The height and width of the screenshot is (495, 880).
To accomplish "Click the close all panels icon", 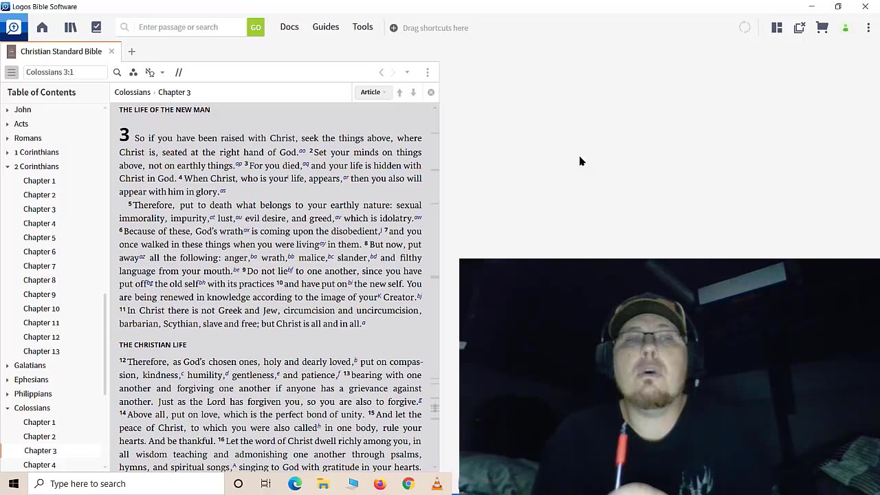I will (800, 27).
